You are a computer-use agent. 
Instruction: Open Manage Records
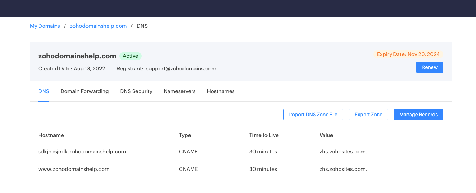tap(418, 115)
